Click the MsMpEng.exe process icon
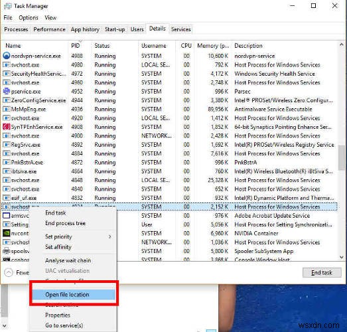 (7, 109)
